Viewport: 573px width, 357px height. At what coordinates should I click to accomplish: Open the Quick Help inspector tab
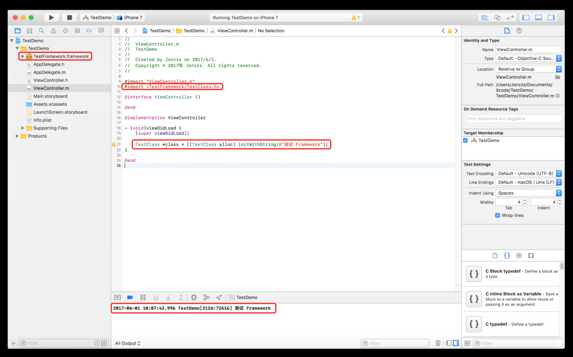pyautogui.click(x=519, y=31)
